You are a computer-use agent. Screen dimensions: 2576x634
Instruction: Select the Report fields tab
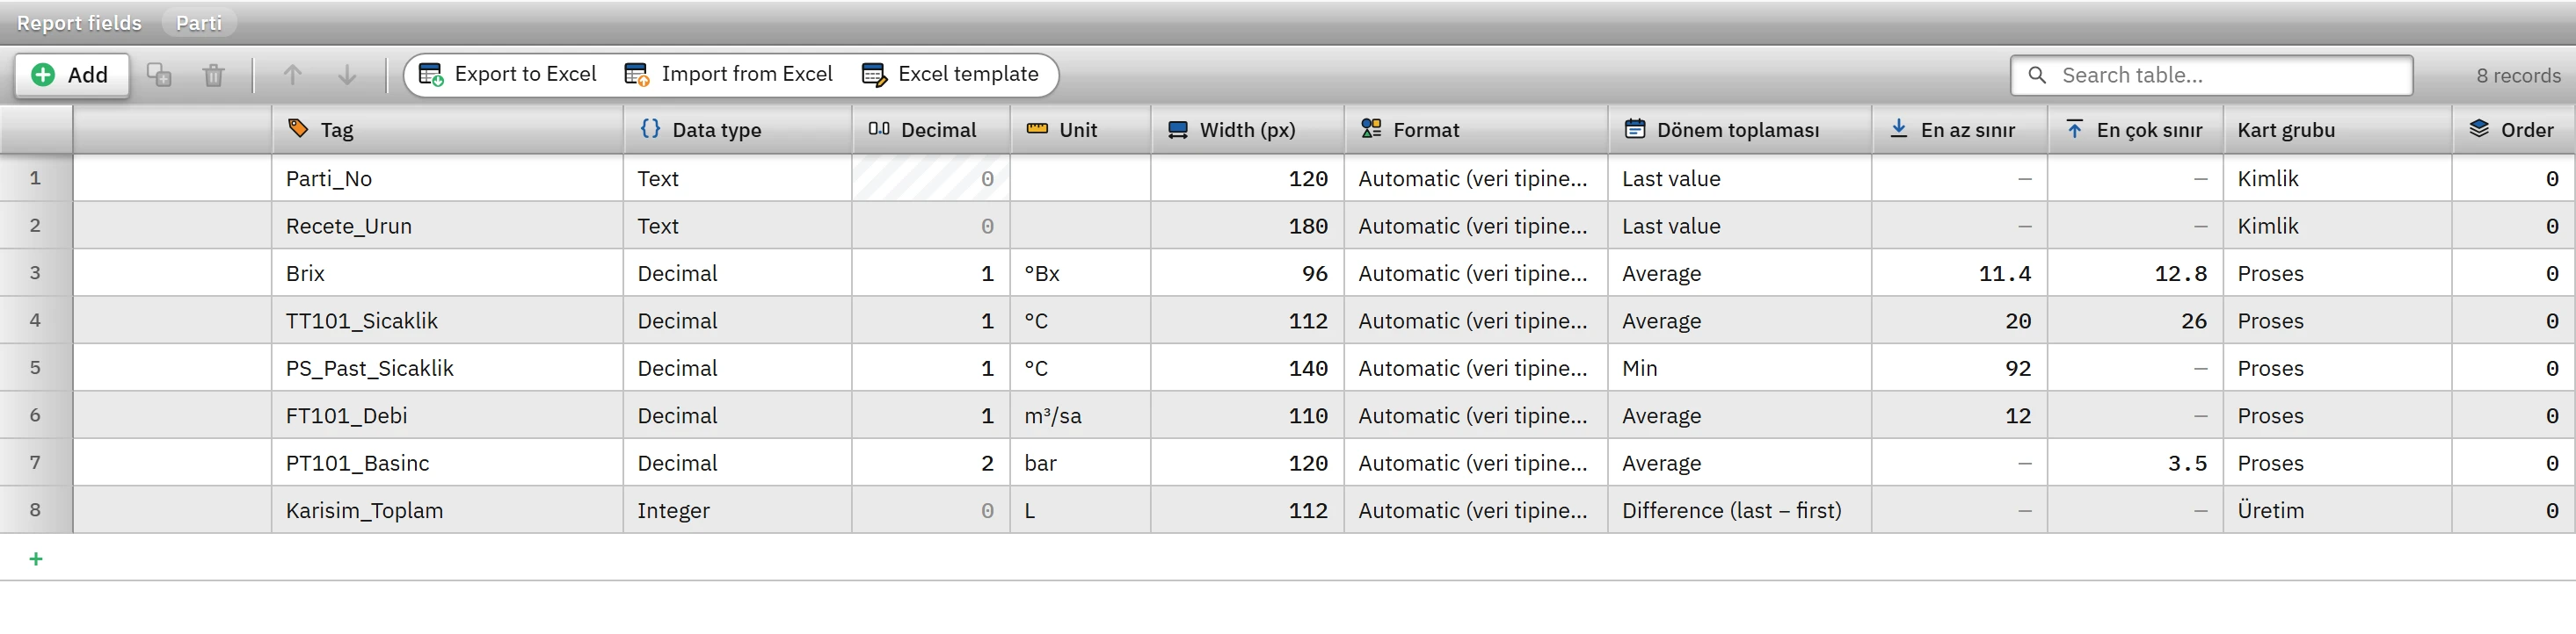tap(79, 23)
